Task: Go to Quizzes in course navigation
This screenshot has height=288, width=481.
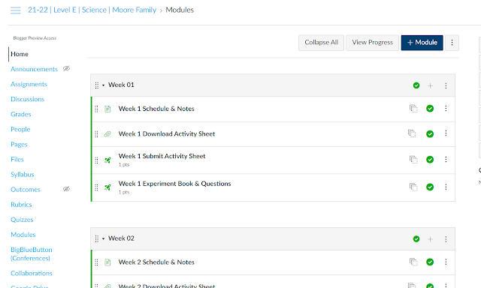Action: click(x=22, y=220)
